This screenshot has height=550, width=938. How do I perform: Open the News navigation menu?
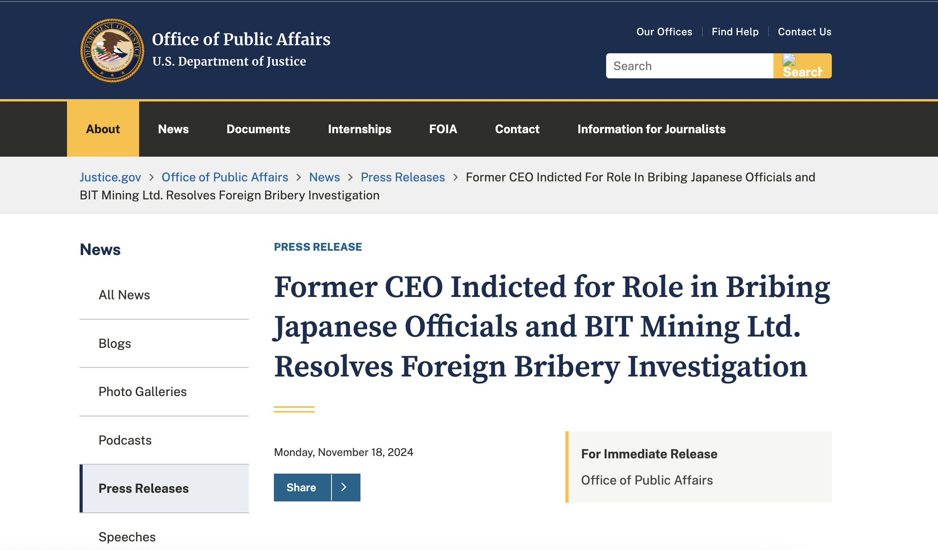pos(173,129)
